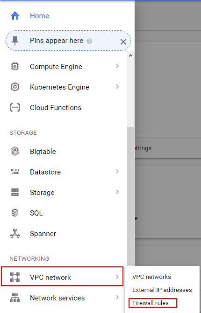Screen dimensions: 201x313
Task: Expand the Datastore submenu chevron
Action: 117,172
